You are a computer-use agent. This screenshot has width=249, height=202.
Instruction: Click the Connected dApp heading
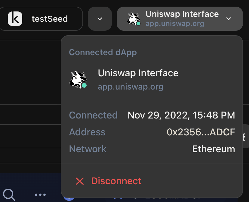[x=103, y=52]
